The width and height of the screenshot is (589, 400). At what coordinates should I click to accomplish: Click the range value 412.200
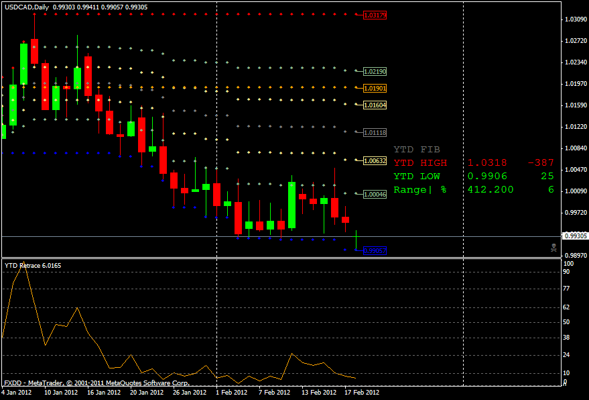tap(490, 190)
